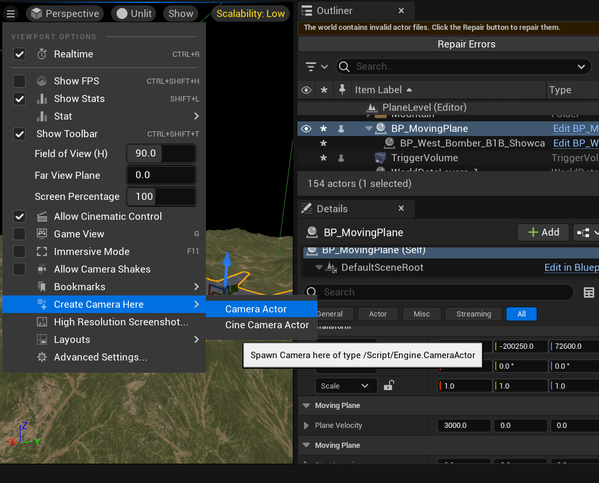599x483 pixels.
Task: Click the Field of View value slider
Action: 161,154
